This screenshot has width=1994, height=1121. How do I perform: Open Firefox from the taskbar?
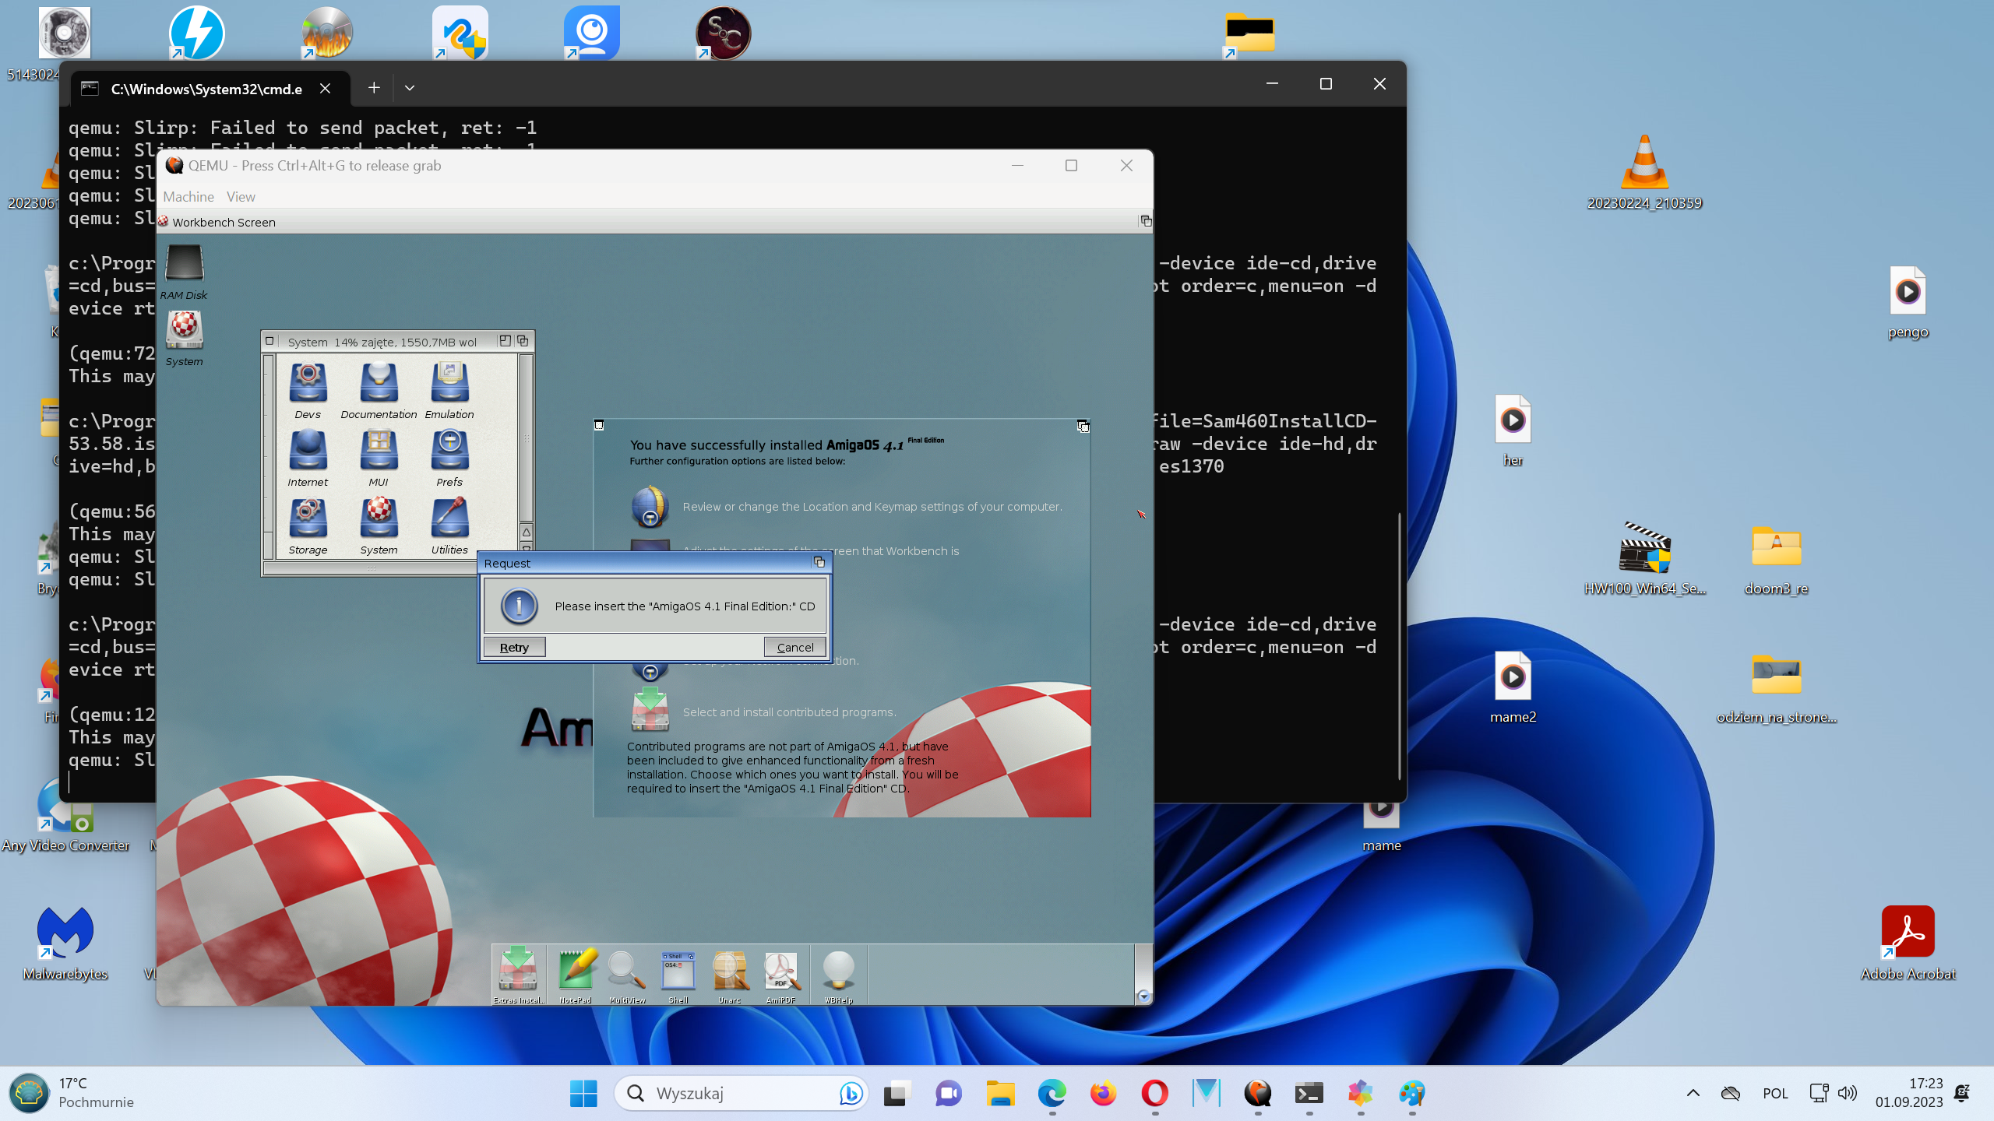[x=1103, y=1094]
